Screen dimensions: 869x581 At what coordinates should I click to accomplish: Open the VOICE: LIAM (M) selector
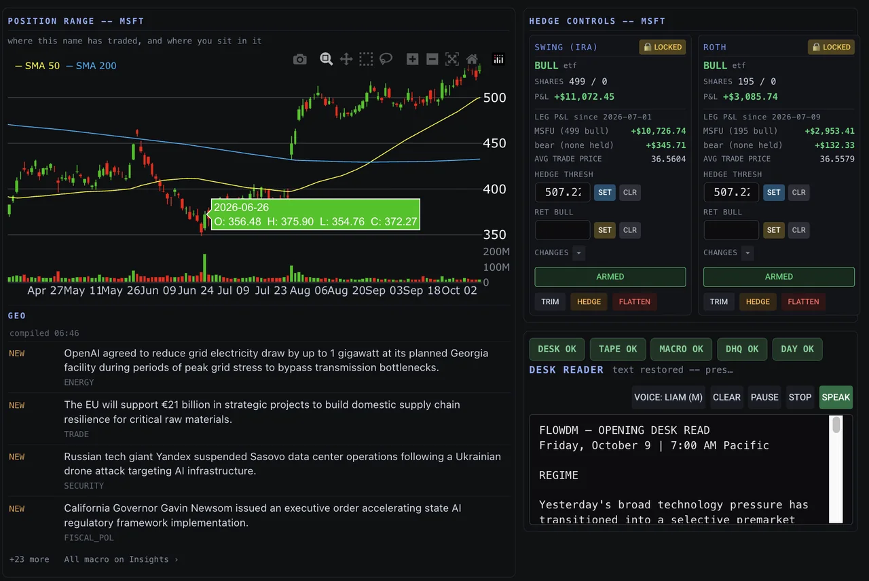point(668,397)
